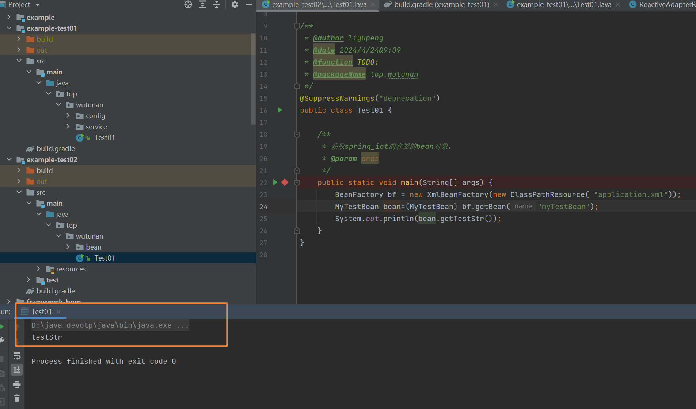Close the Test01 run tab

58,312
